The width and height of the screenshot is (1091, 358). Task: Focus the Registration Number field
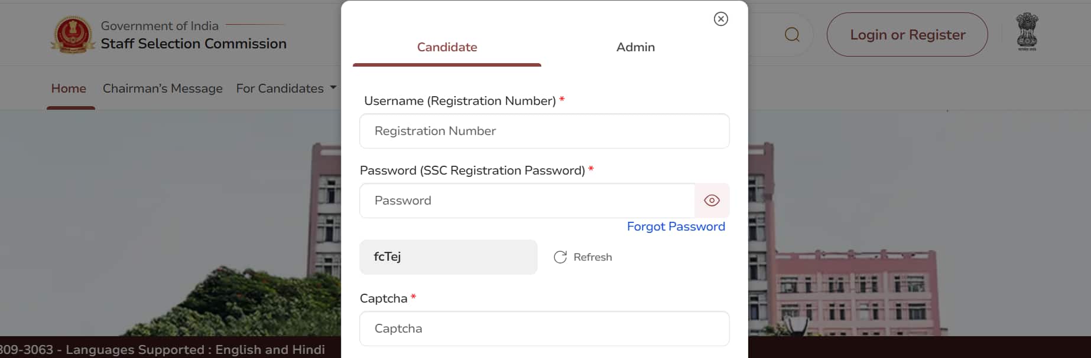[x=544, y=131]
